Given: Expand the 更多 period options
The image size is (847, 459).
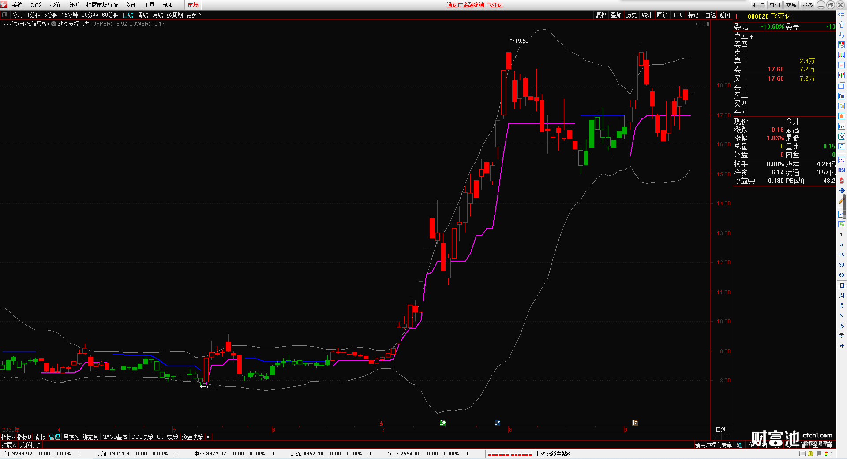Looking at the screenshot, I should 194,15.
